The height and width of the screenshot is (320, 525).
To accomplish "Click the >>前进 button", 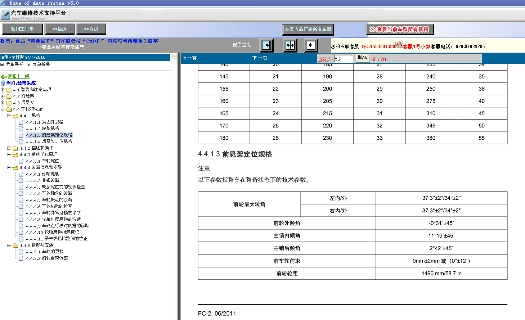I will tap(91, 29).
